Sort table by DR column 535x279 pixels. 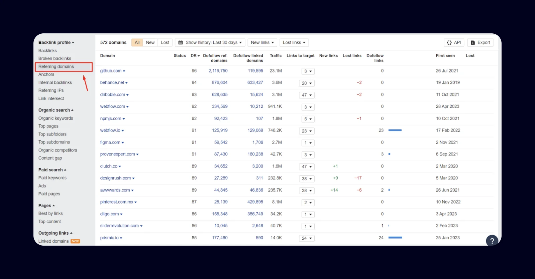click(195, 56)
